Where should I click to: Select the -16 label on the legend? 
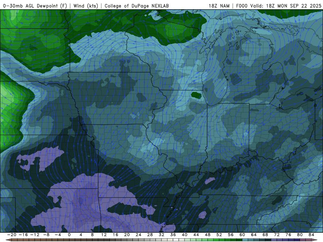coord(23,235)
